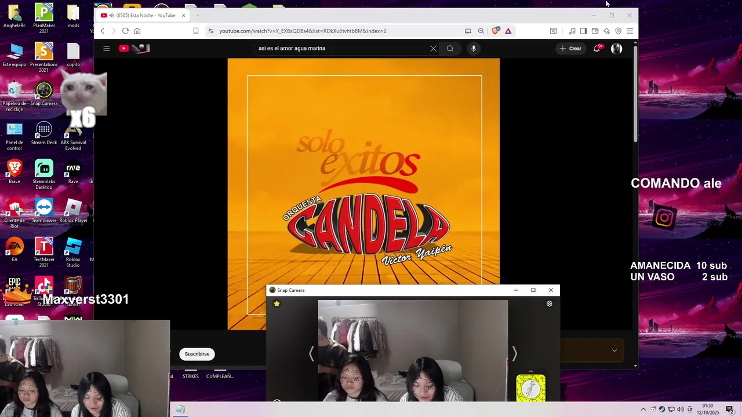Open the Brave Wallet icon
The image size is (742, 417).
point(595,31)
